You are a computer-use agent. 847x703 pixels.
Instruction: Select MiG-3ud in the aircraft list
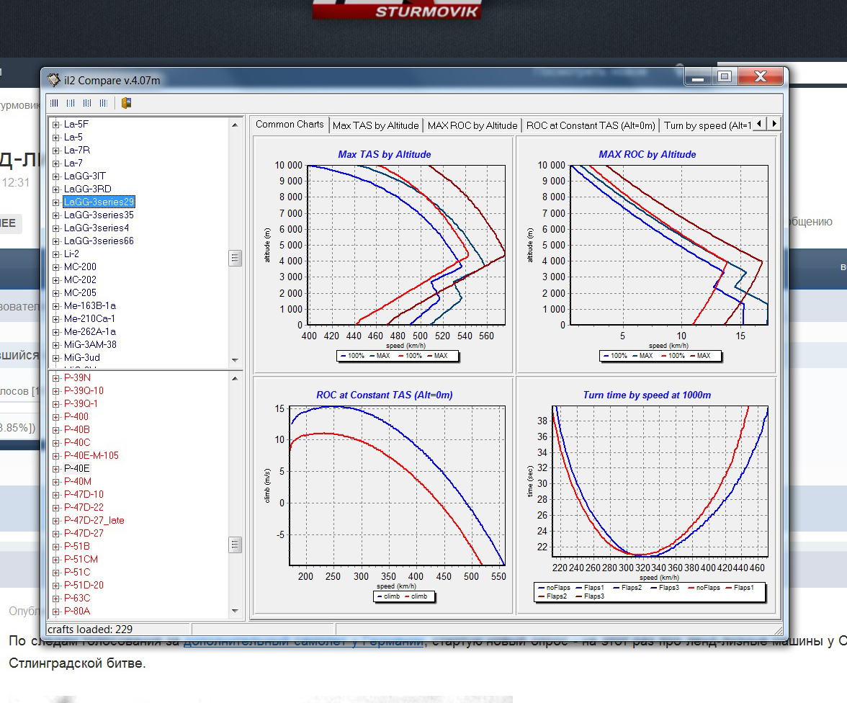tap(81, 358)
